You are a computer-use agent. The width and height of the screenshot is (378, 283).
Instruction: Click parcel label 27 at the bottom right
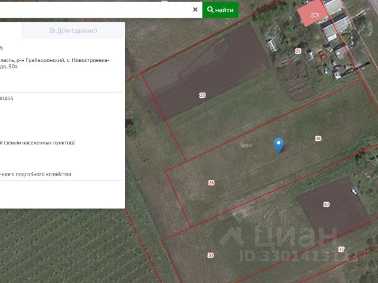(x=341, y=249)
